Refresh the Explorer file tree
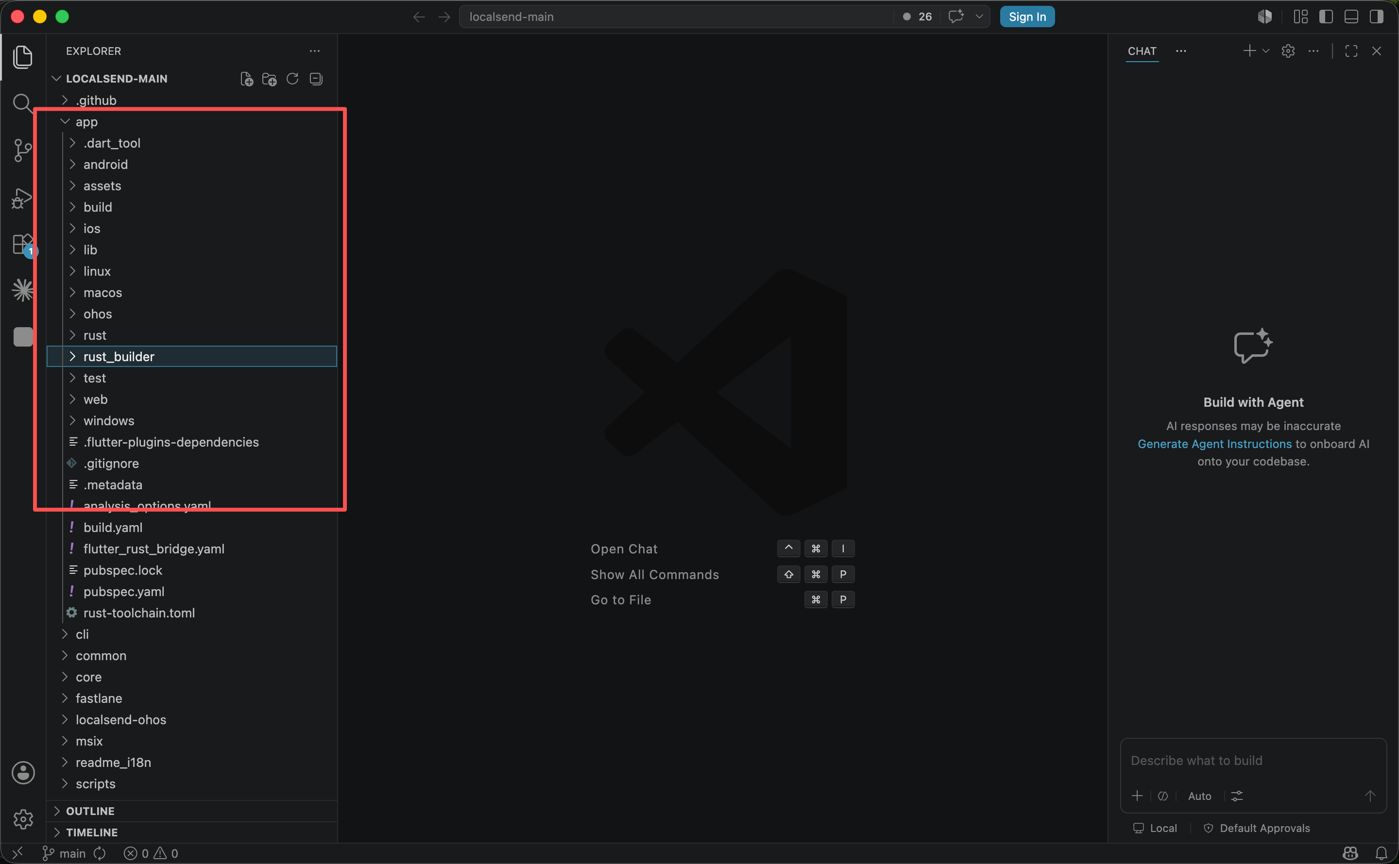The width and height of the screenshot is (1399, 864). pos(292,79)
